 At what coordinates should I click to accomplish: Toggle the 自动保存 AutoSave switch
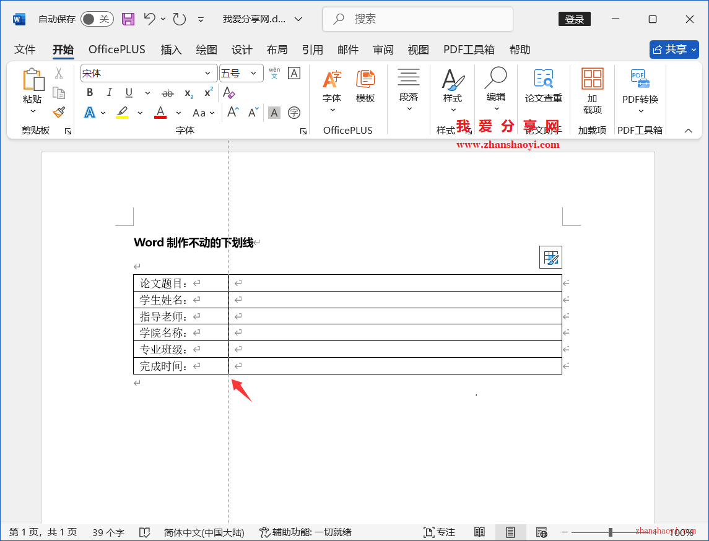click(97, 19)
